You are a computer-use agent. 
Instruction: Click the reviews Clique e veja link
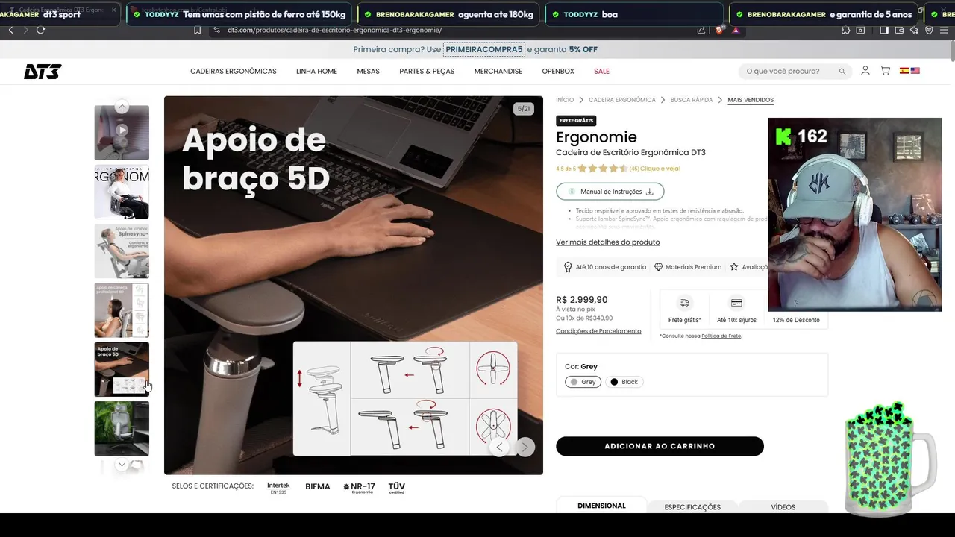click(x=660, y=169)
